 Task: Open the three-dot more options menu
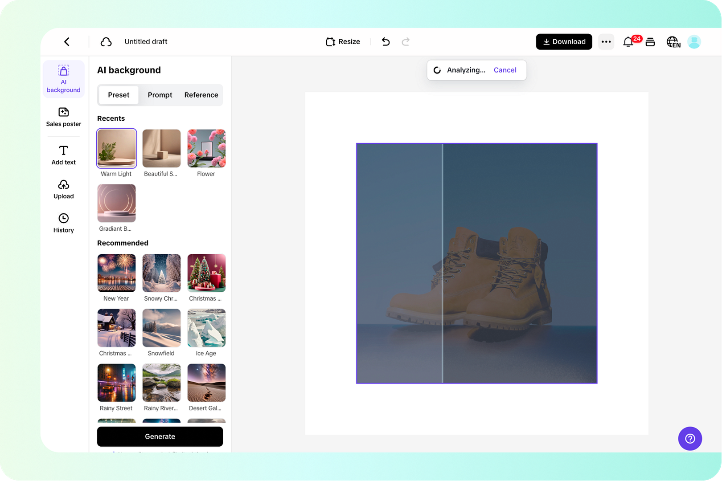click(x=606, y=42)
